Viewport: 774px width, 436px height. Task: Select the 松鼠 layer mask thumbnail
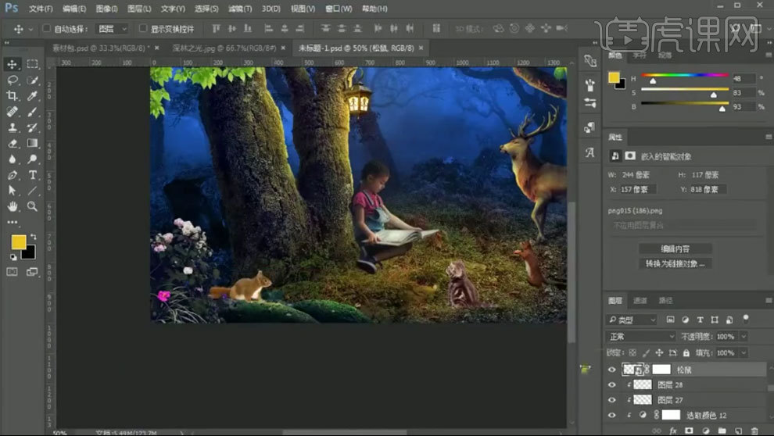(661, 370)
